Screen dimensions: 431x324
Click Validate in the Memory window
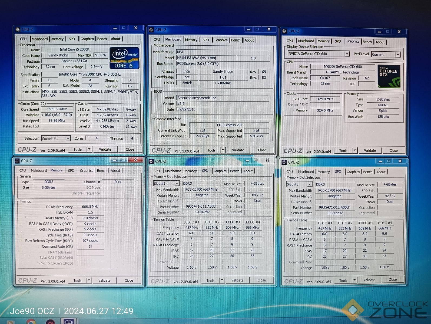click(104, 281)
